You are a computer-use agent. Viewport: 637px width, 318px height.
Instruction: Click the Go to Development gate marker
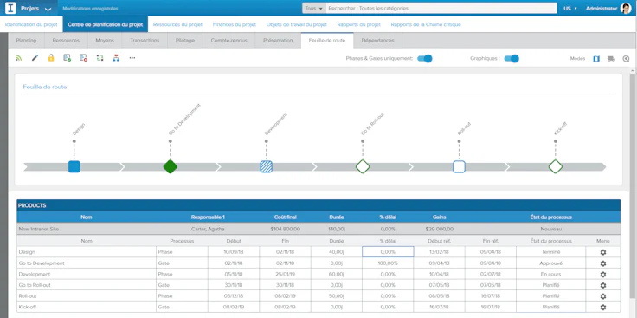click(171, 166)
